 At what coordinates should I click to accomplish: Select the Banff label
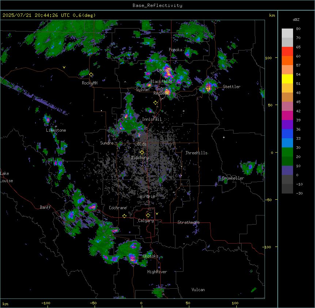45,207
